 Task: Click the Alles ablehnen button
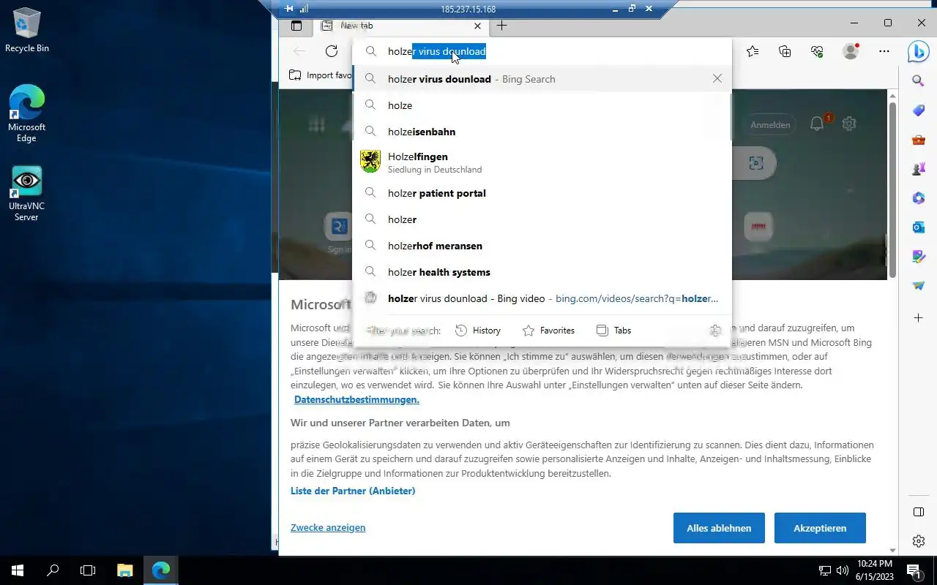719,528
